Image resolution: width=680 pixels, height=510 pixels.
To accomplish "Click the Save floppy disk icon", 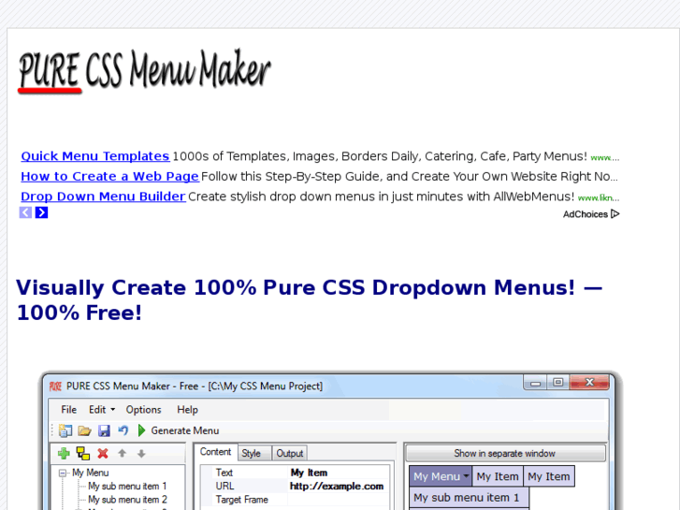I will click(104, 430).
